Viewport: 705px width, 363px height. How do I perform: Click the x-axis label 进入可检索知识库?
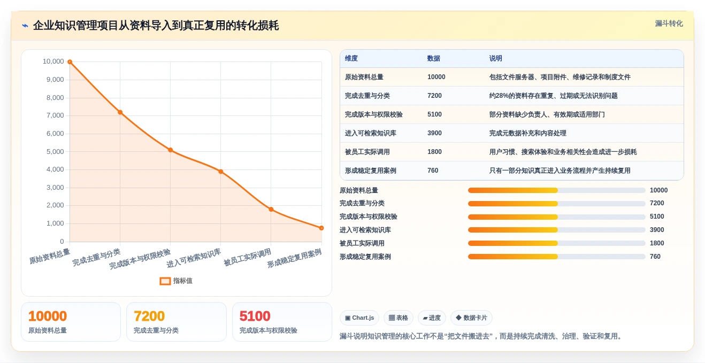pyautogui.click(x=194, y=258)
